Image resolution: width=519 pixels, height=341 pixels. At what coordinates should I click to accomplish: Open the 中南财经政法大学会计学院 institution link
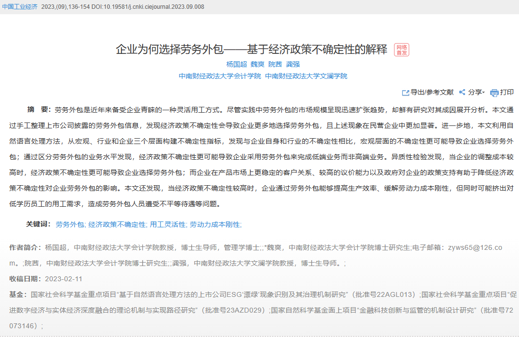220,76
